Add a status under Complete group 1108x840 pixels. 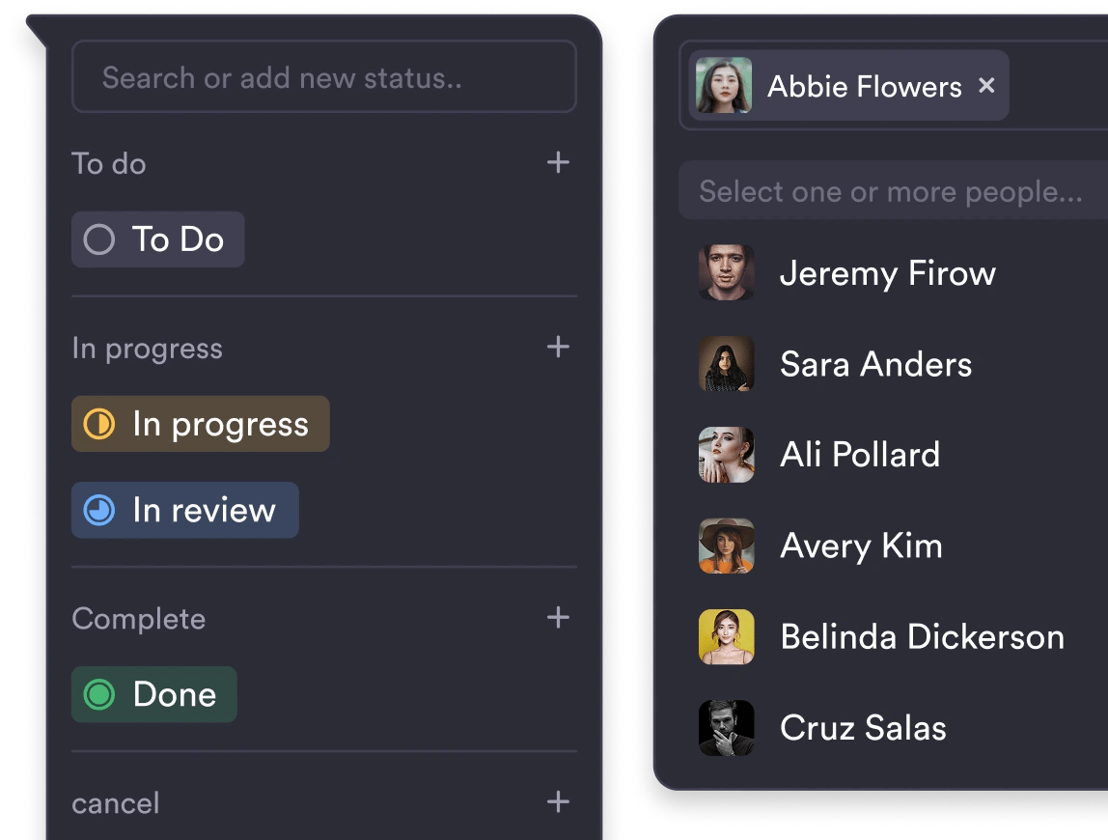[558, 617]
